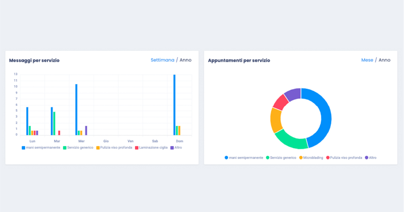
Task: Toggle Pulizia viso profonda in Appuntamenti legend
Action: click(x=344, y=158)
